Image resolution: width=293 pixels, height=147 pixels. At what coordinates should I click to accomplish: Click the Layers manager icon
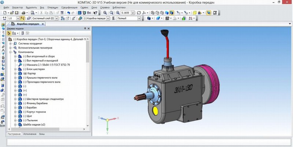(29, 18)
